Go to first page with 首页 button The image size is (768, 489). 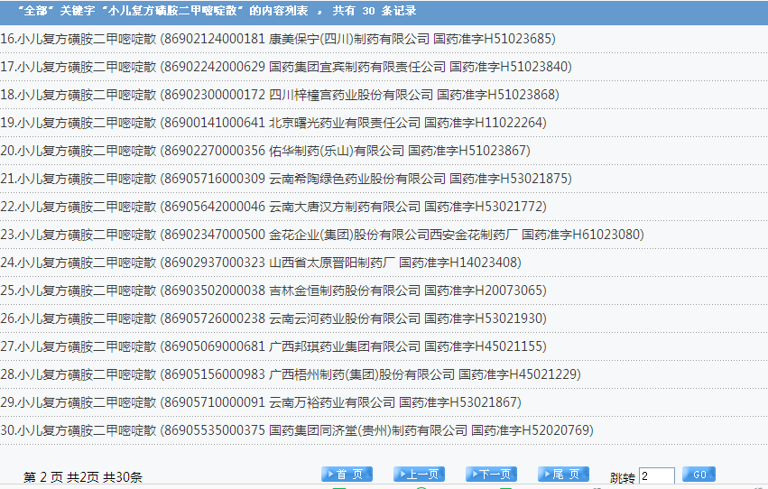coord(347,475)
